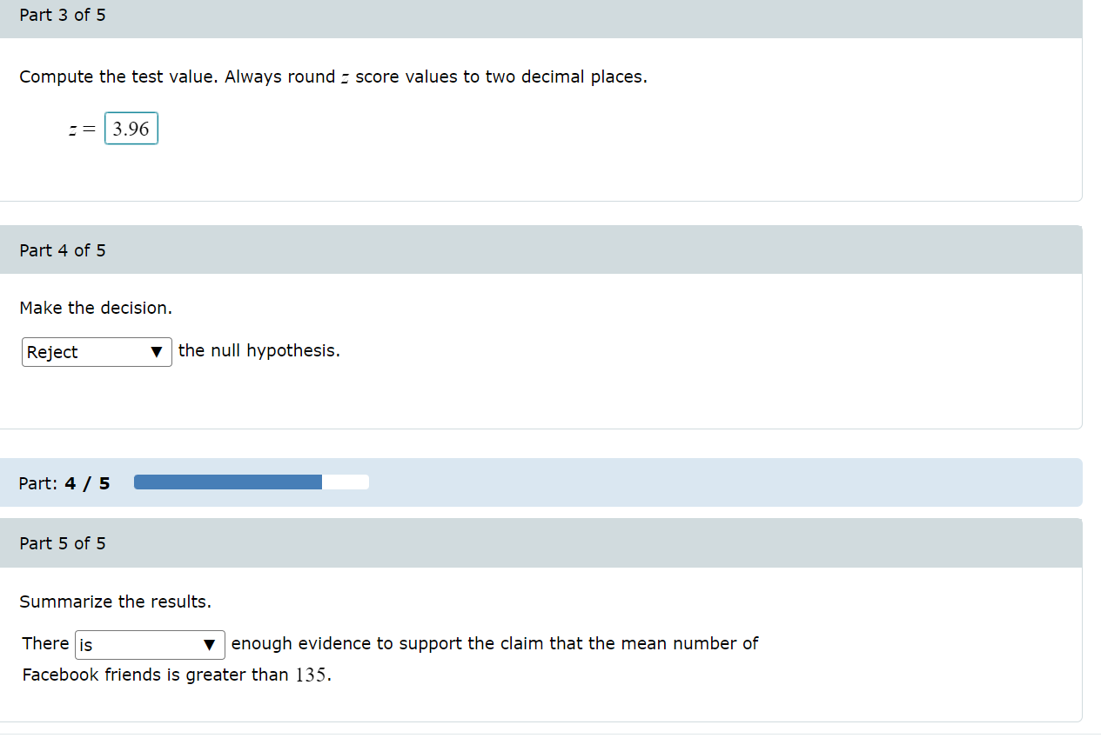Click the Compute the test value instruction text

[333, 76]
